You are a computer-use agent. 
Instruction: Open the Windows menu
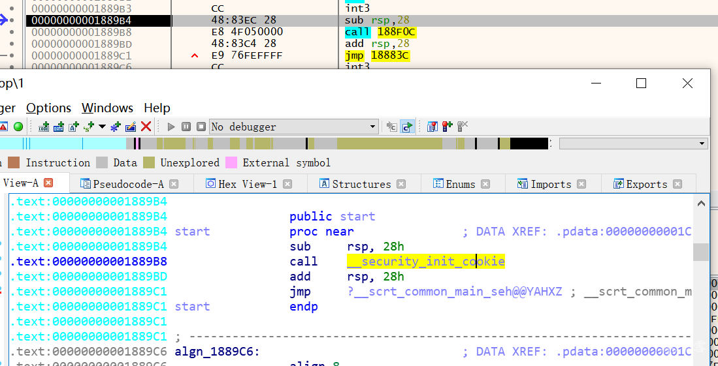108,108
